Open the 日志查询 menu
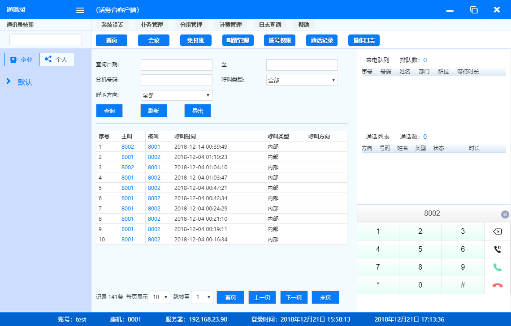Image resolution: width=511 pixels, height=326 pixels. click(x=270, y=25)
